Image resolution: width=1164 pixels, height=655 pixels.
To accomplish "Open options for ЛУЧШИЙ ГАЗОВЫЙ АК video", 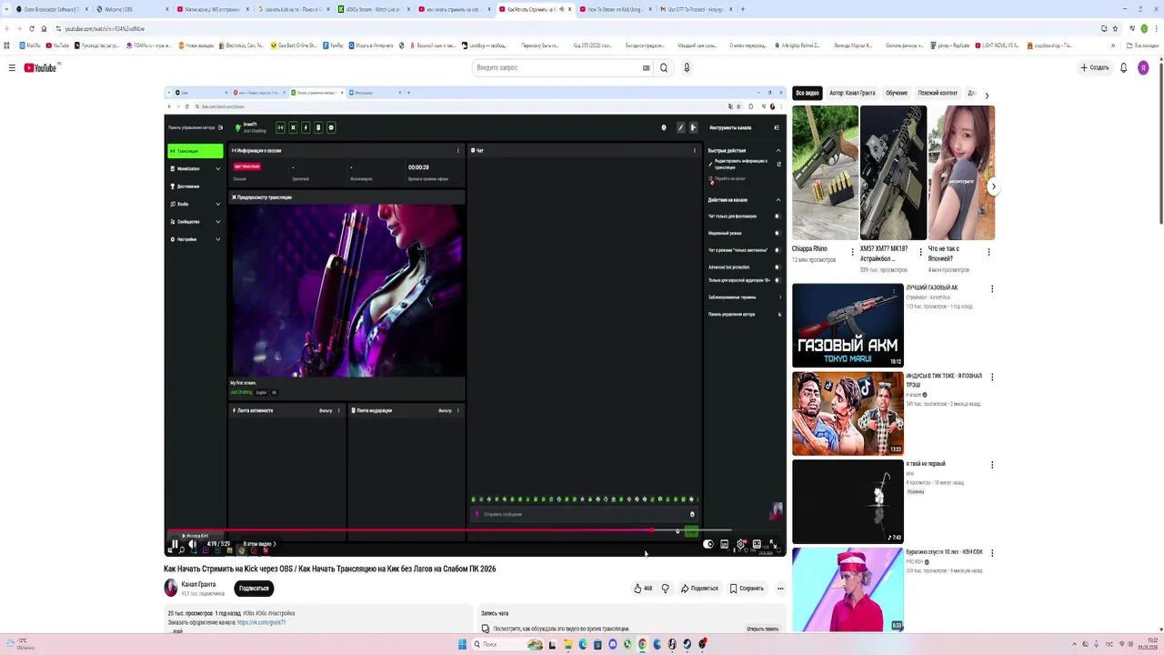I will [x=992, y=289].
